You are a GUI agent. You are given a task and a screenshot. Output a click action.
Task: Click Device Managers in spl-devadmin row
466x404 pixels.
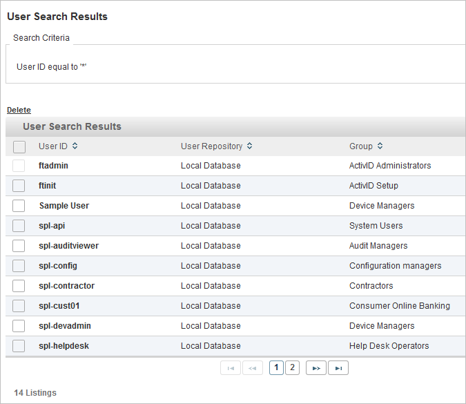pos(382,326)
